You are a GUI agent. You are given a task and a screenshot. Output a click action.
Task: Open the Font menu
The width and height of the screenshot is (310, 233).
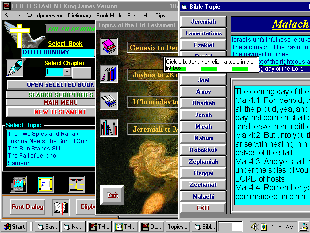[x=132, y=16]
